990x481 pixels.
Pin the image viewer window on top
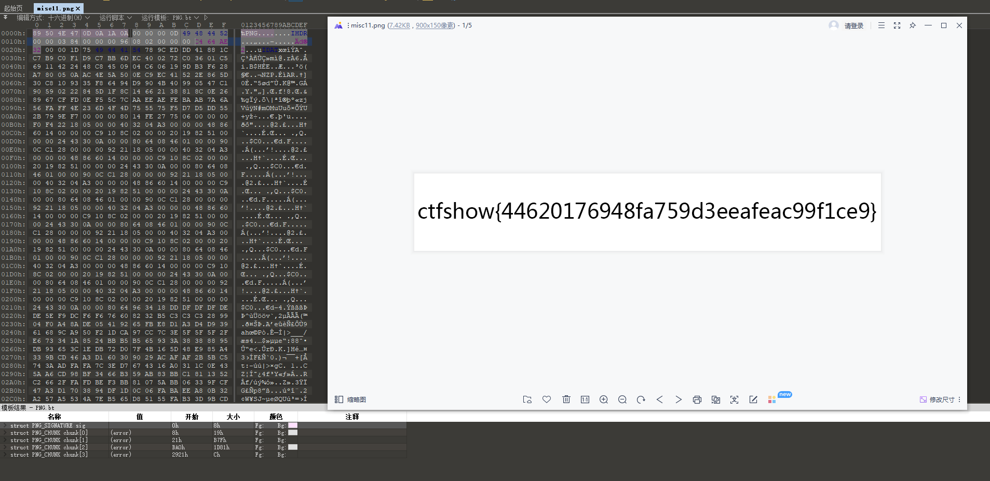(x=912, y=25)
